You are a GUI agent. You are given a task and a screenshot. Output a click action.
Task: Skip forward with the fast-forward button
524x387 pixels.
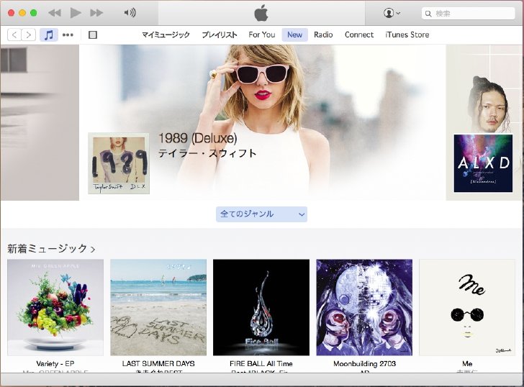pos(96,13)
